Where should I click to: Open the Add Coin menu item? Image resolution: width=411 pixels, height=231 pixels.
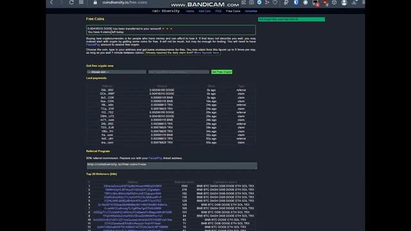[204, 12]
